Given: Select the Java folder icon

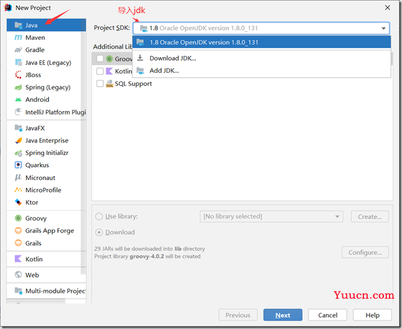Looking at the screenshot, I should pyautogui.click(x=18, y=25).
